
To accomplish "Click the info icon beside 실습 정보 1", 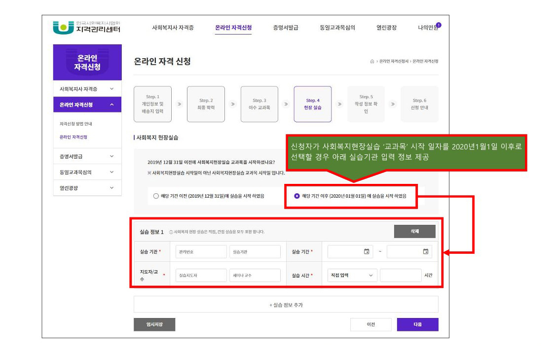I will pyautogui.click(x=171, y=232).
